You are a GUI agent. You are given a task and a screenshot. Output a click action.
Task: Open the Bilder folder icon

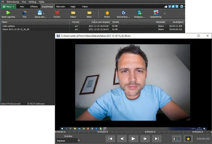point(89,13)
